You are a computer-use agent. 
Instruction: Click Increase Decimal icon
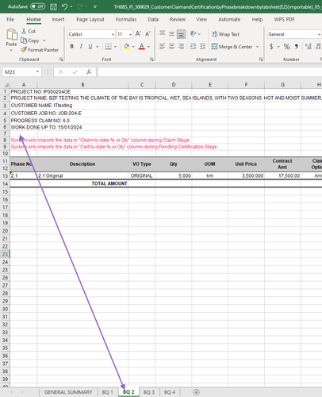(309, 47)
